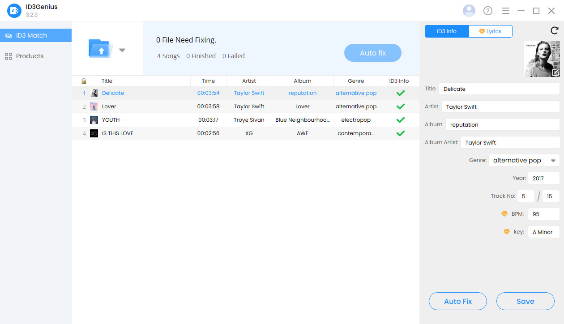Sort by the Time column header
Image resolution: width=564 pixels, height=324 pixels.
pyautogui.click(x=208, y=81)
